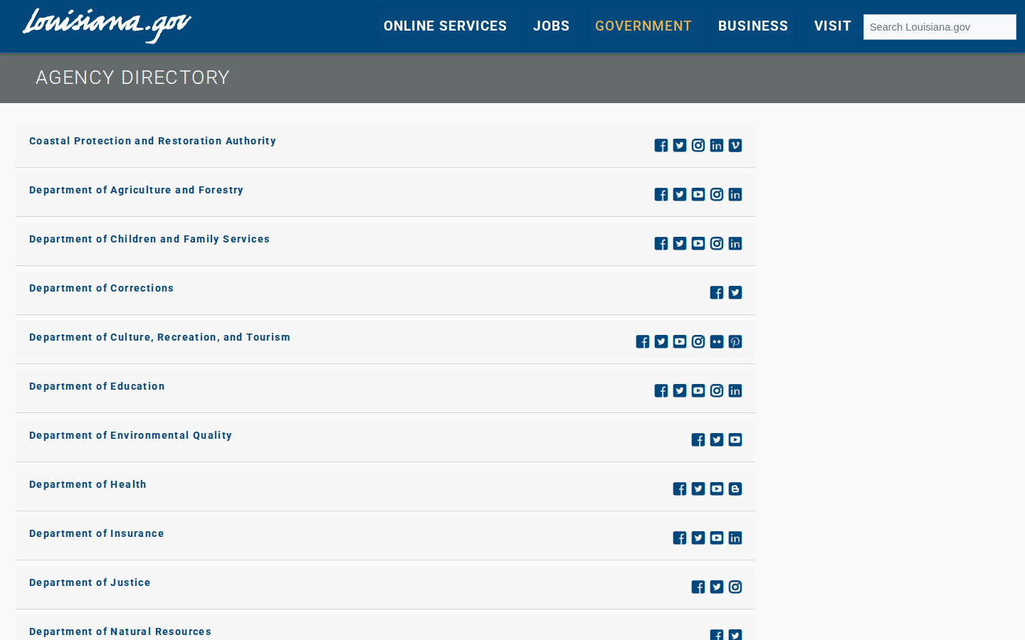Open the Online Services menu
Image resolution: width=1025 pixels, height=640 pixels.
pyautogui.click(x=445, y=26)
